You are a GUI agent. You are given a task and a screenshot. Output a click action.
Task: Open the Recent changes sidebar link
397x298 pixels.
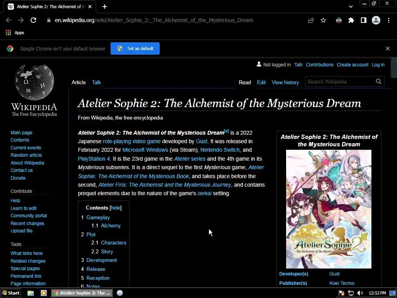(28, 223)
